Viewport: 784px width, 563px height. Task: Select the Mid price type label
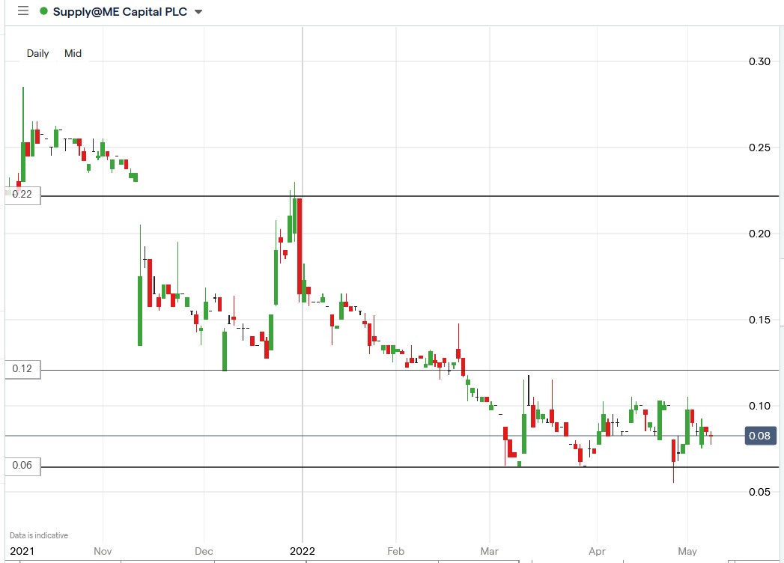coord(73,53)
